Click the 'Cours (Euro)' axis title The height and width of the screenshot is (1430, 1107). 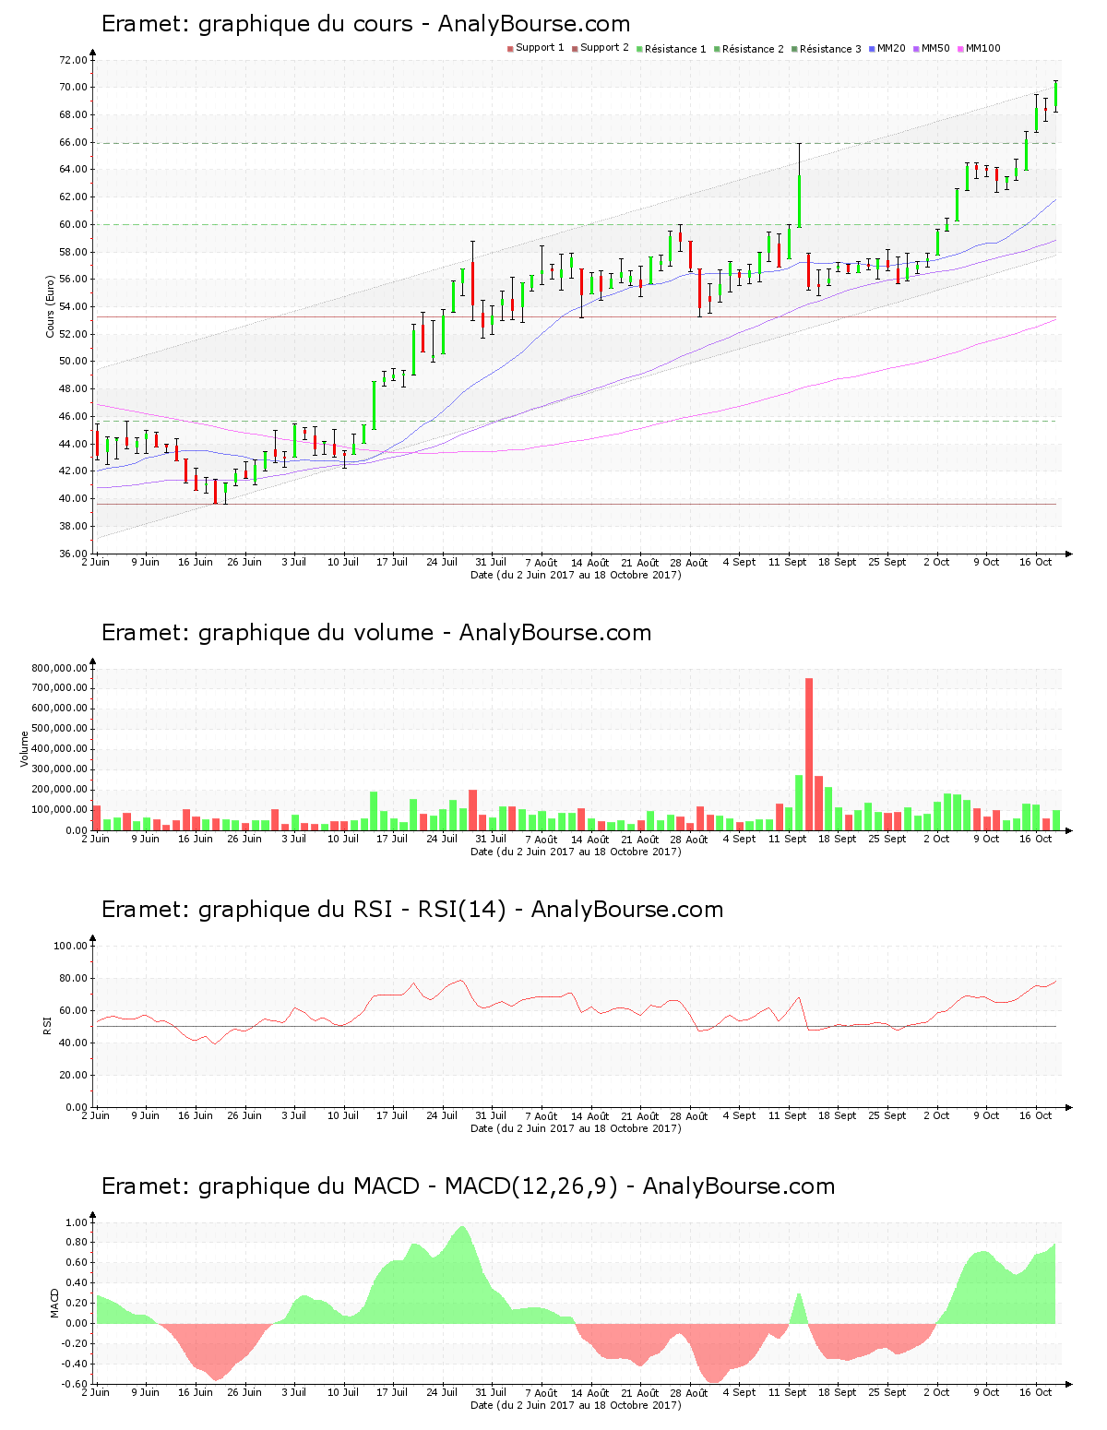51,306
